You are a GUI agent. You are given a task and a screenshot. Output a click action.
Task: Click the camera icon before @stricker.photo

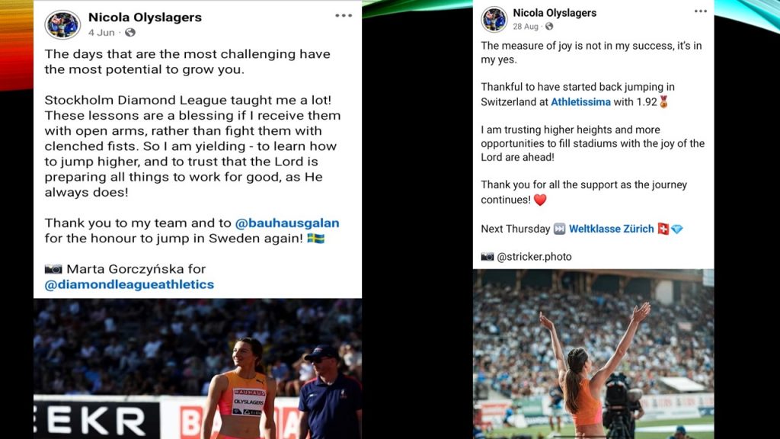coord(487,257)
